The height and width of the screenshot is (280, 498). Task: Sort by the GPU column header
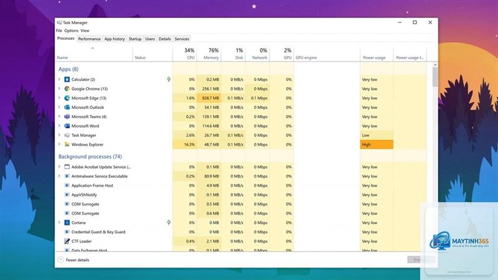282,54
